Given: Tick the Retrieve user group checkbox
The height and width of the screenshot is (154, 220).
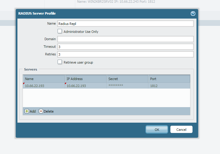Looking at the screenshot, I should [x=60, y=62].
